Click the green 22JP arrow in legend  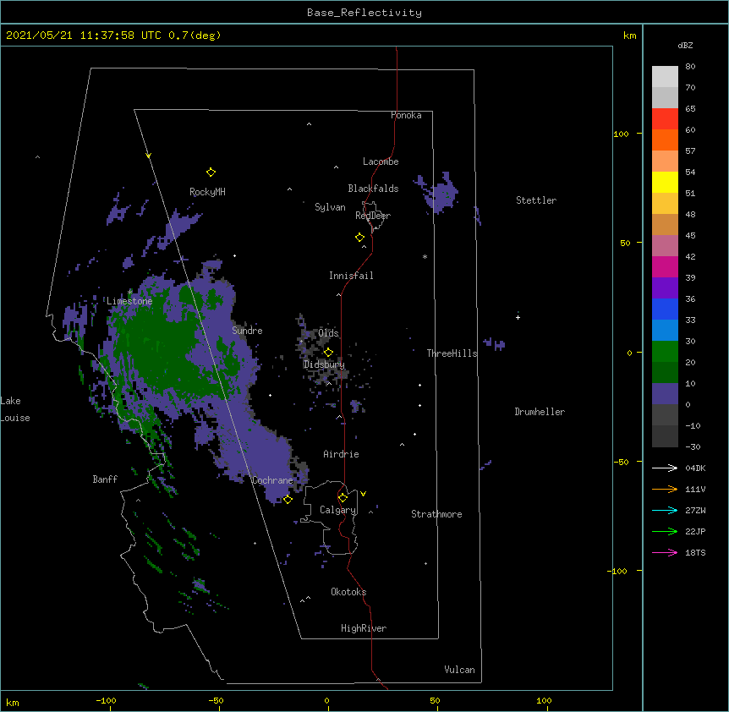point(665,531)
